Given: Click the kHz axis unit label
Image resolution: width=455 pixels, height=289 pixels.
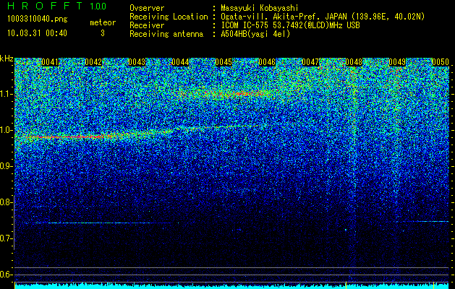Looking at the screenshot, I should coord(7,59).
